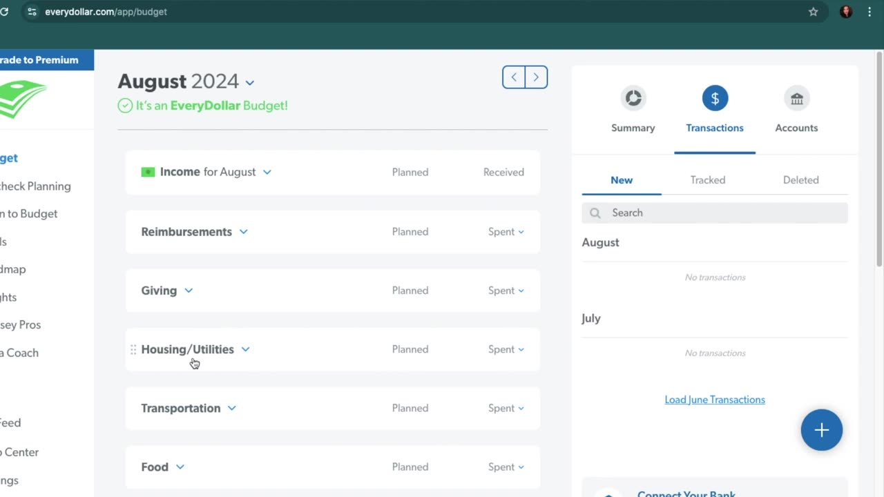Open Spent dropdown in Transportation row
Viewport: 884px width, 497px height.
506,408
